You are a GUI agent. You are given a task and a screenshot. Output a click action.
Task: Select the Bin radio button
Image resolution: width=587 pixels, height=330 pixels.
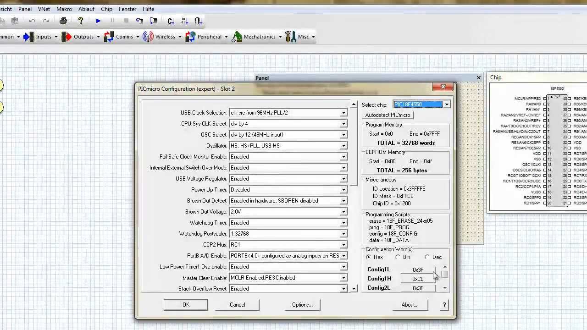click(x=398, y=257)
